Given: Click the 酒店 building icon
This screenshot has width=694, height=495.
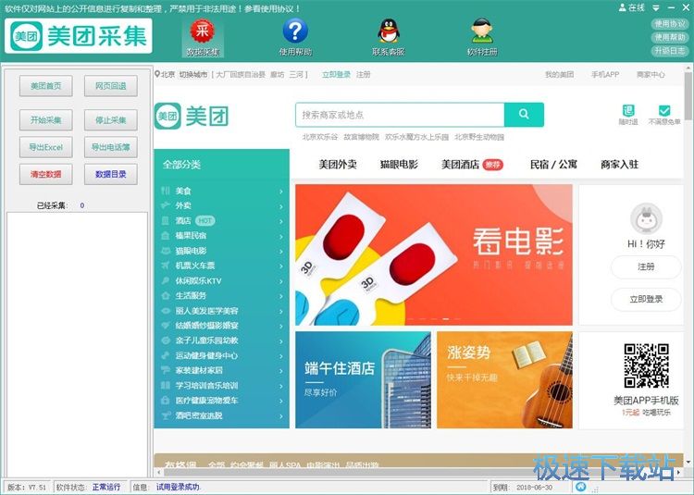Looking at the screenshot, I should pyautogui.click(x=166, y=220).
